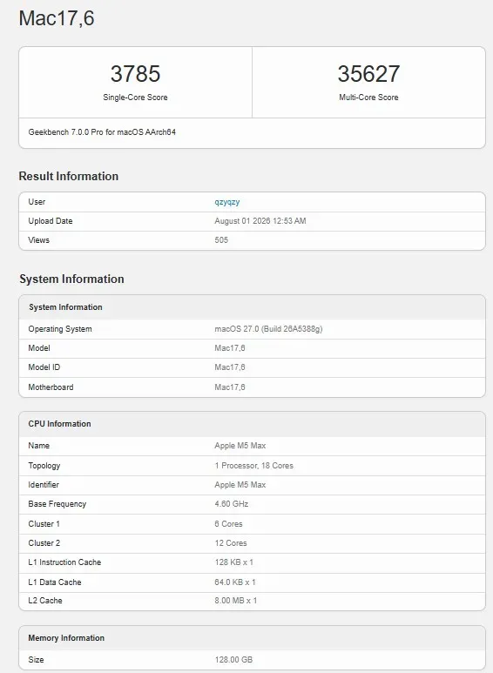Click the Upload Date row label
This screenshot has width=493, height=673.
click(51, 221)
